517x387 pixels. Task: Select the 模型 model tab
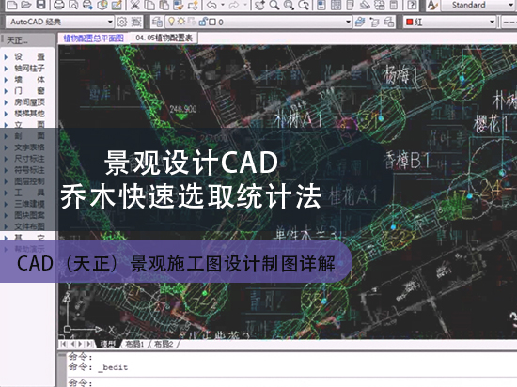pyautogui.click(x=108, y=345)
